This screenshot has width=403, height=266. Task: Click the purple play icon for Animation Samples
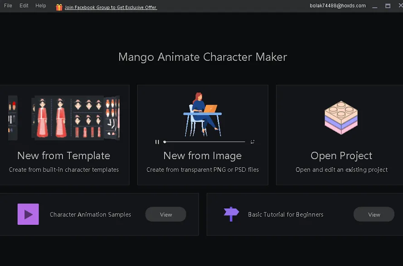(28, 214)
